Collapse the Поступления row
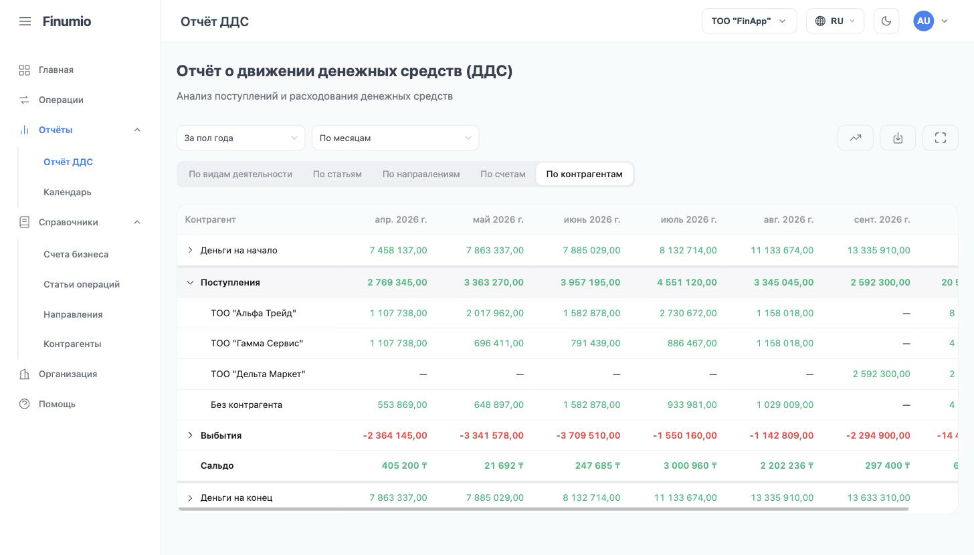This screenshot has width=974, height=555. coord(190,282)
